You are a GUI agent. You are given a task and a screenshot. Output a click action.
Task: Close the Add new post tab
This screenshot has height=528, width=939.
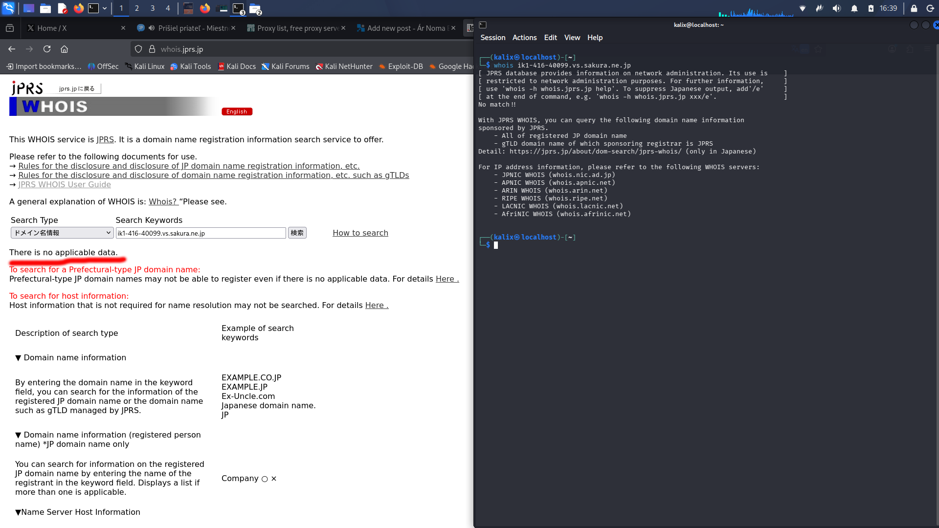(x=453, y=28)
